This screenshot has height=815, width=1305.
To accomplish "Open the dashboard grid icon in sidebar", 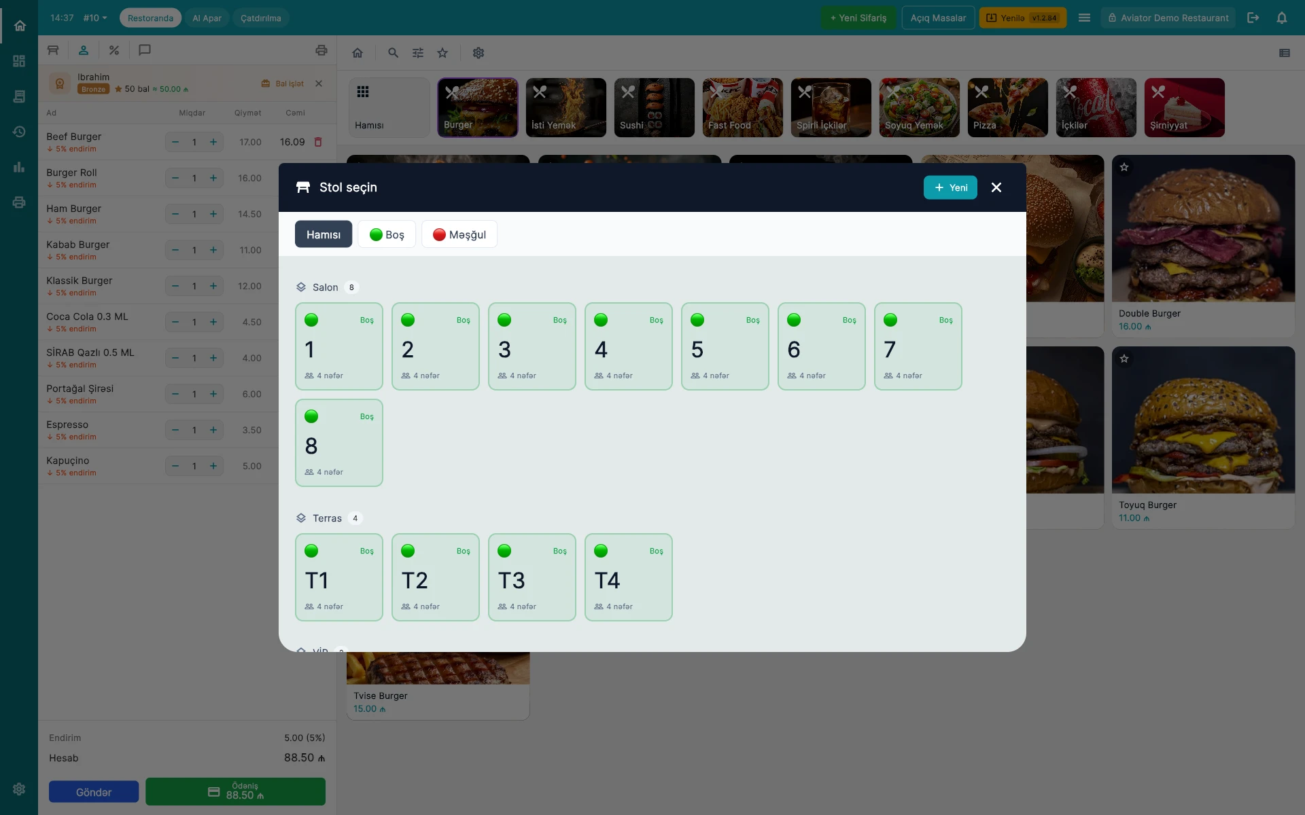I will click(x=19, y=61).
